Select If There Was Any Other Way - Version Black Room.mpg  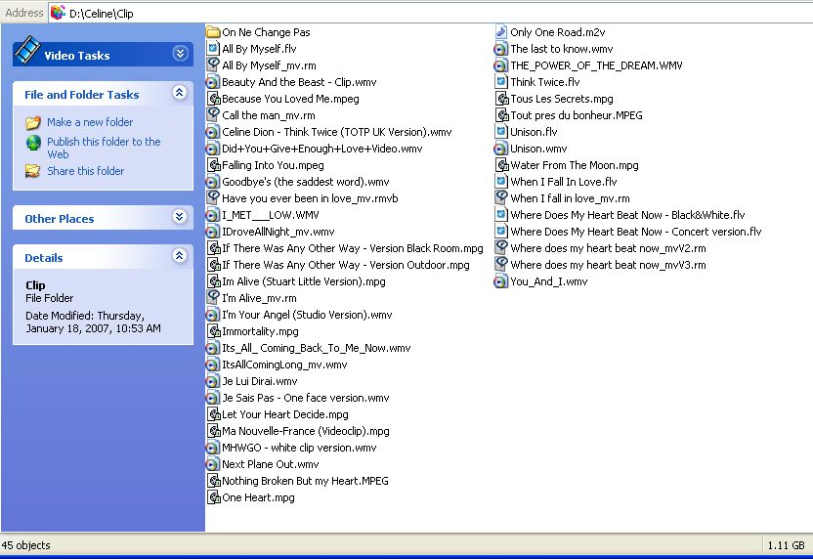click(353, 248)
